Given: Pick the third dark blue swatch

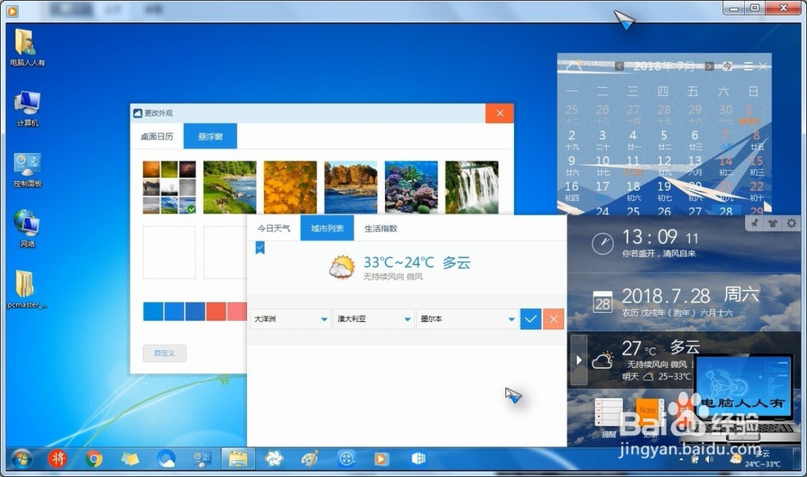Looking at the screenshot, I should [x=195, y=312].
